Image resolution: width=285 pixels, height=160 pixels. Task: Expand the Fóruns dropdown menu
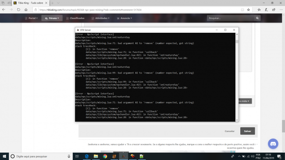52,18
